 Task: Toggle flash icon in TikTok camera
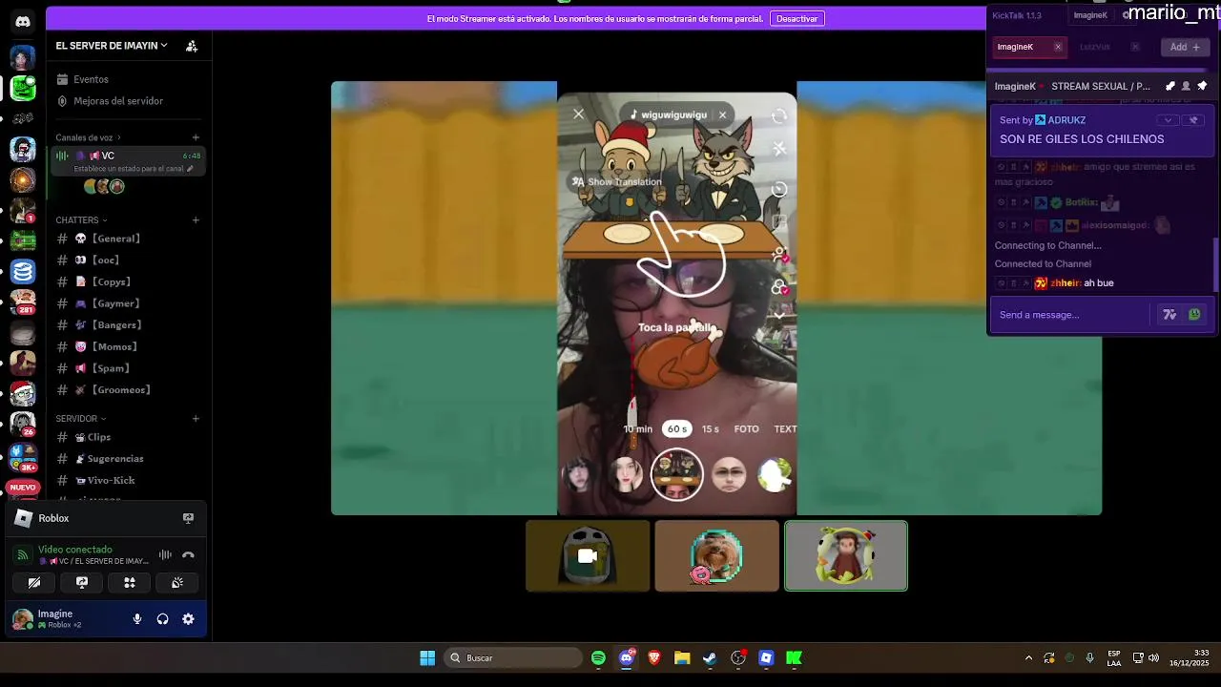coord(779,149)
